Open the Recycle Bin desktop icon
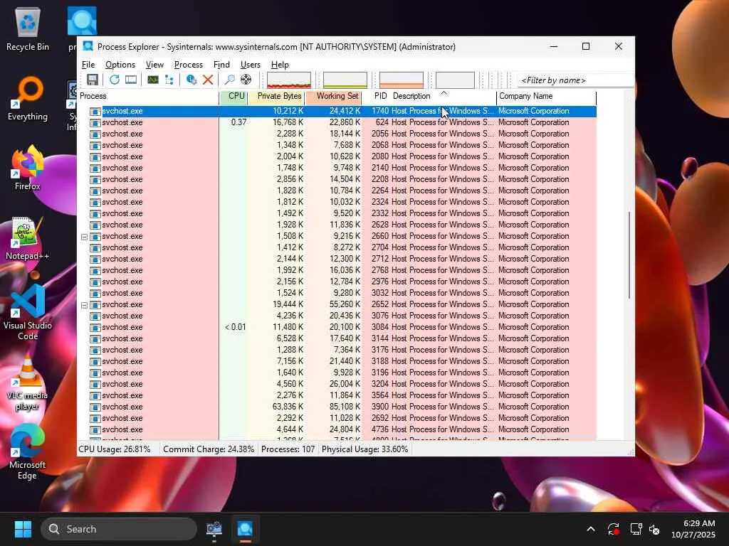This screenshot has width=729, height=546. 28,29
